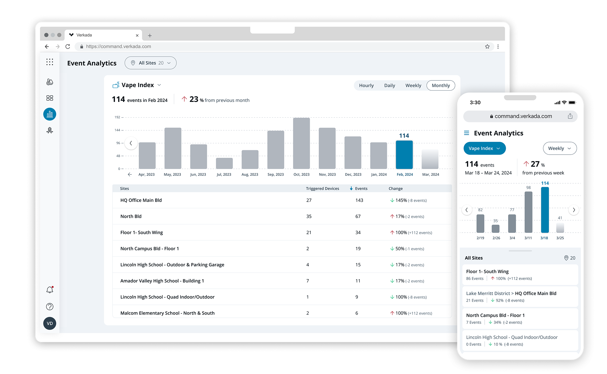This screenshot has width=607, height=374.
Task: Bookmark the page with the star icon
Action: (x=487, y=46)
